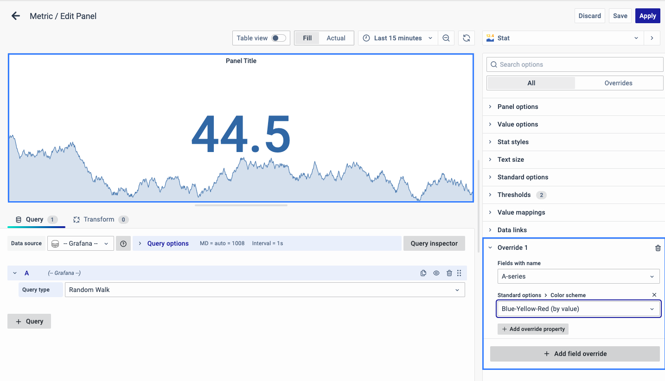Remove query A using trash icon
The height and width of the screenshot is (381, 665).
[449, 273]
